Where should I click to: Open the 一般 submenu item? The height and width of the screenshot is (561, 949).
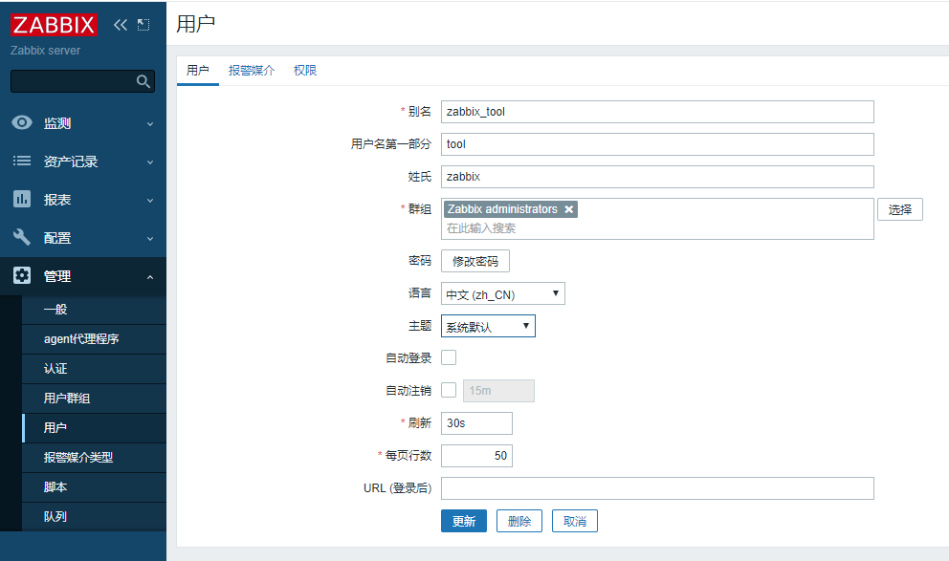94,310
